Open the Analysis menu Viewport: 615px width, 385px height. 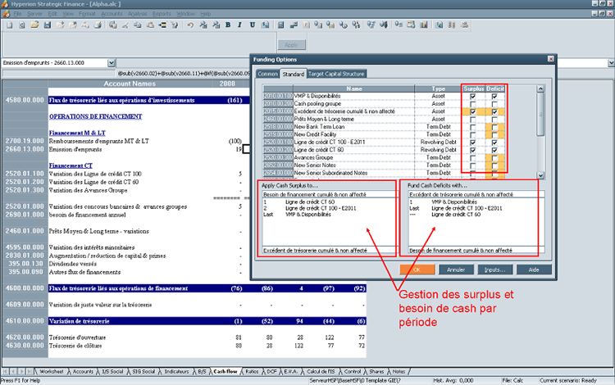(x=137, y=14)
